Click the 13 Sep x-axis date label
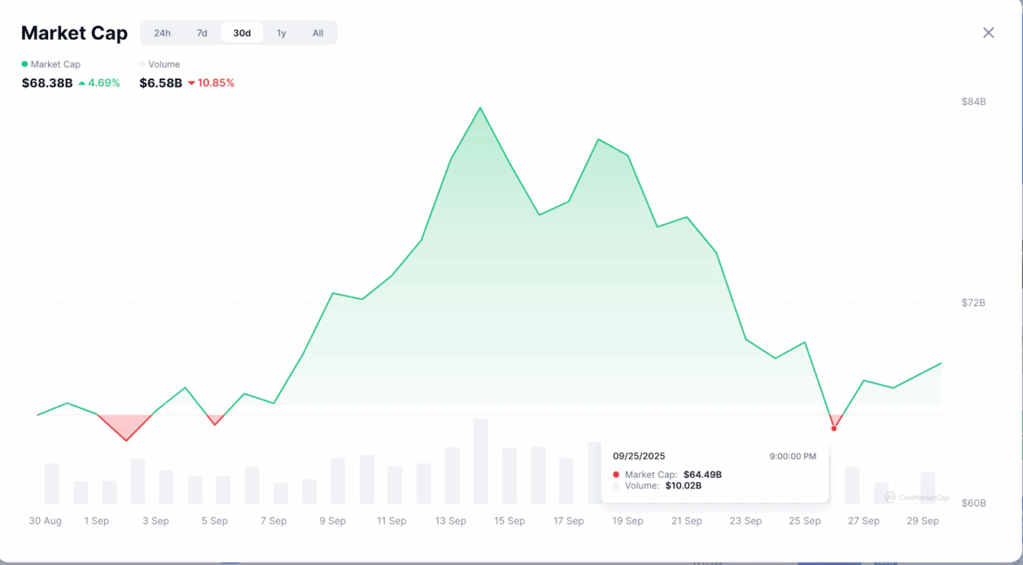This screenshot has width=1023, height=565. click(x=451, y=521)
